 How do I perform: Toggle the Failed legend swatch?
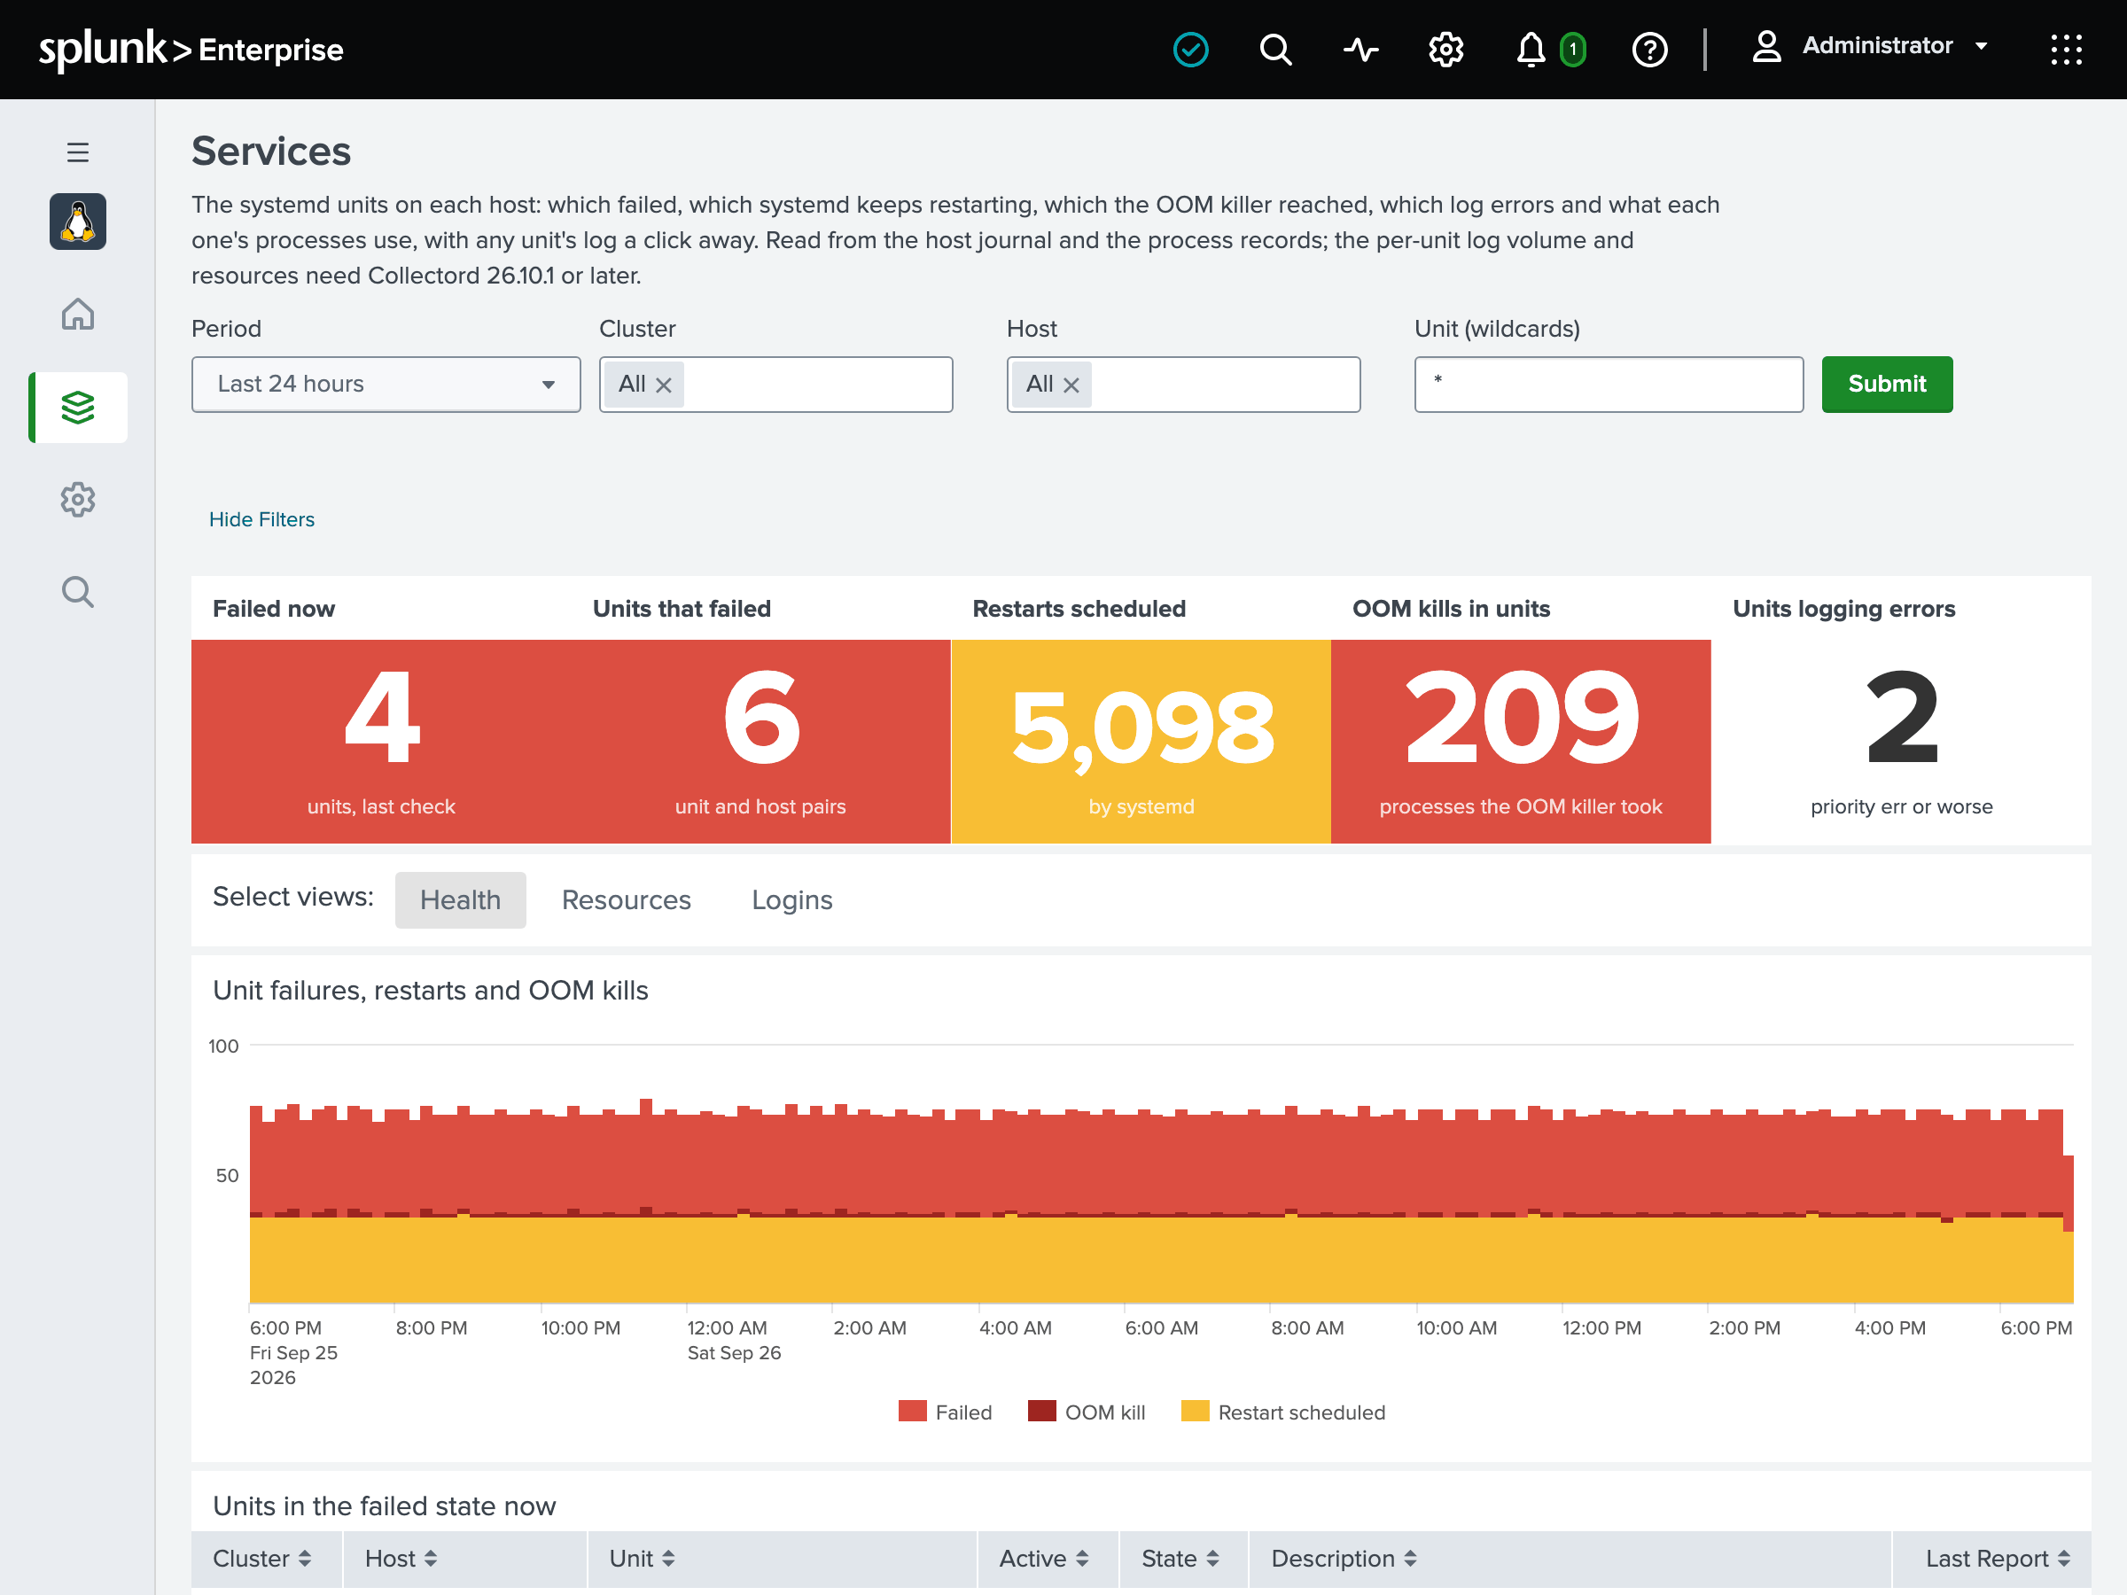[913, 1412]
